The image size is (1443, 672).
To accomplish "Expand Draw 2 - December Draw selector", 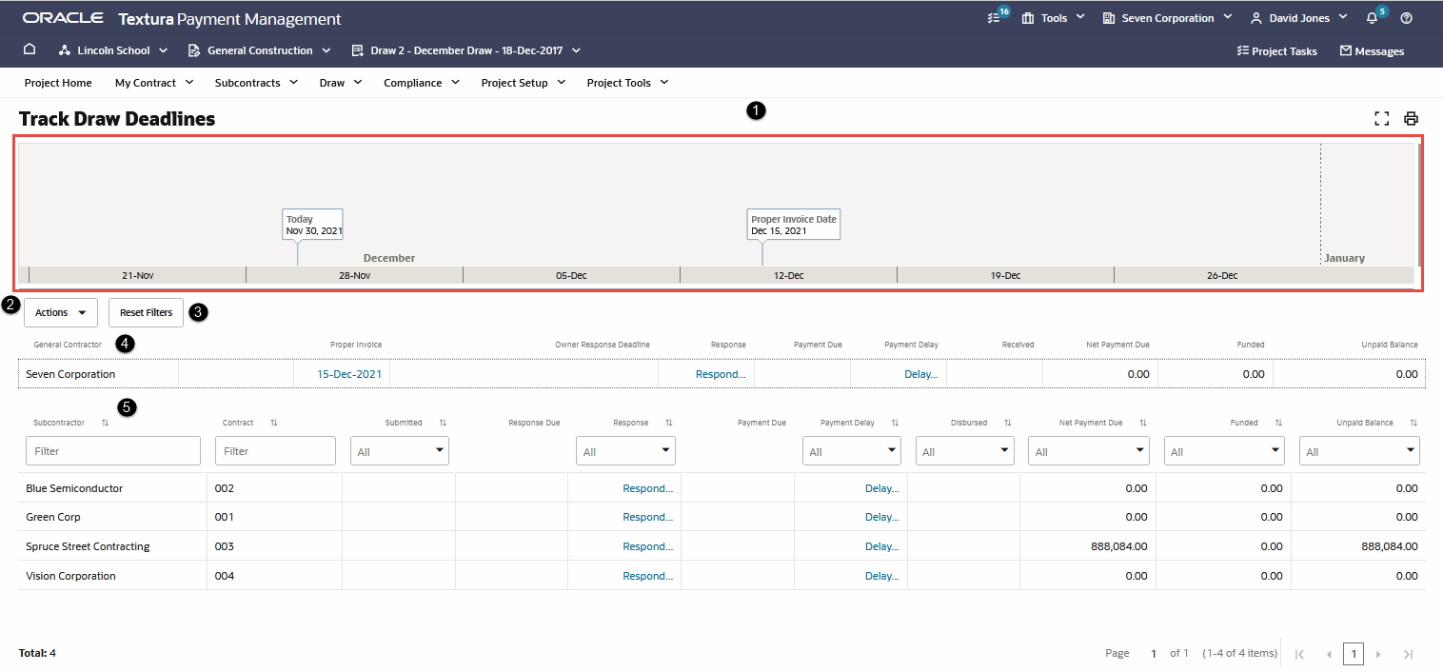I will 465,50.
